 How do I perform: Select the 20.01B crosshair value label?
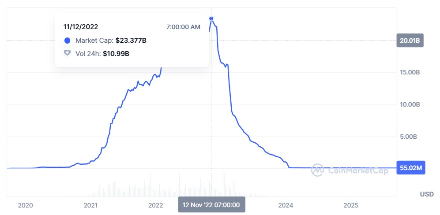coord(410,41)
